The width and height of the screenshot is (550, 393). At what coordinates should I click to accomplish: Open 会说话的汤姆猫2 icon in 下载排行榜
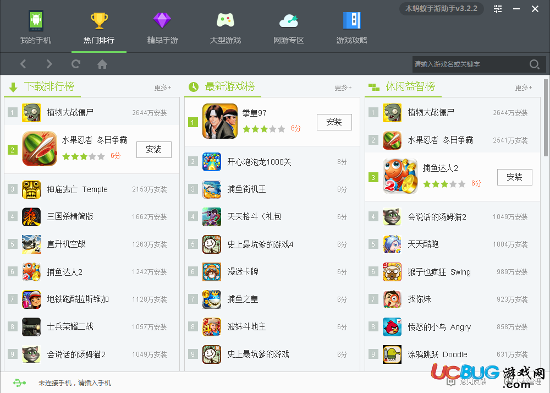(31, 354)
